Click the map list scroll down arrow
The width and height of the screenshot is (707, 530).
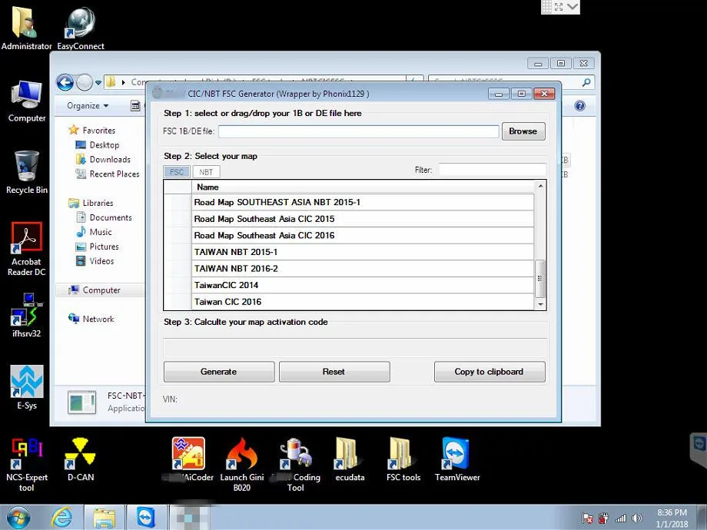540,305
